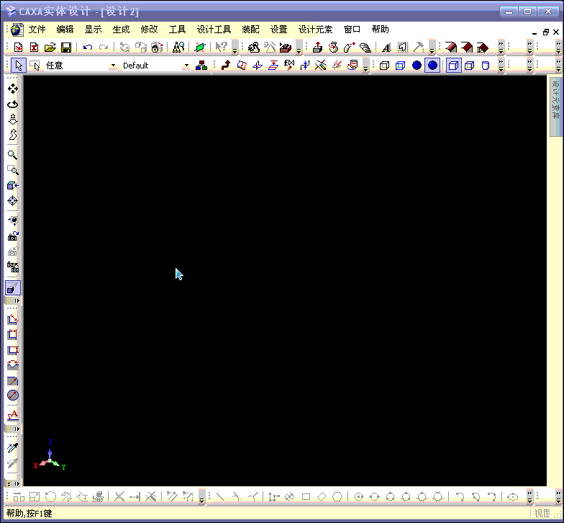The height and width of the screenshot is (523, 564).
Task: Click the design tree search icon
Action: point(178,48)
